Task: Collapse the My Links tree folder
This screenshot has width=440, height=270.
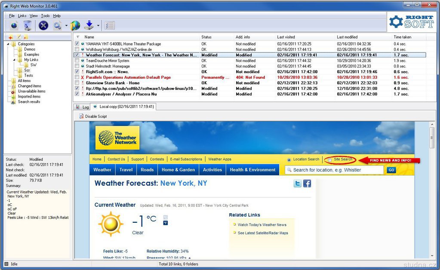Action: tap(14, 60)
